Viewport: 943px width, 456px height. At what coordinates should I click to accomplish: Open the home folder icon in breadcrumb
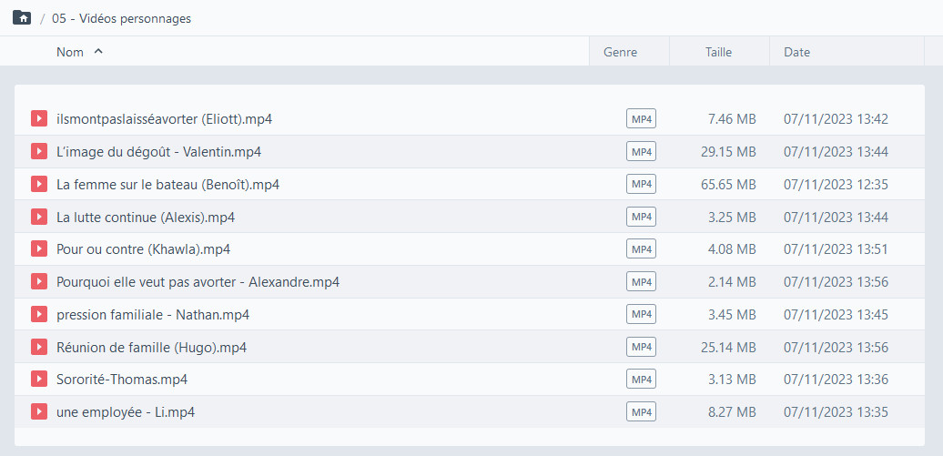22,18
